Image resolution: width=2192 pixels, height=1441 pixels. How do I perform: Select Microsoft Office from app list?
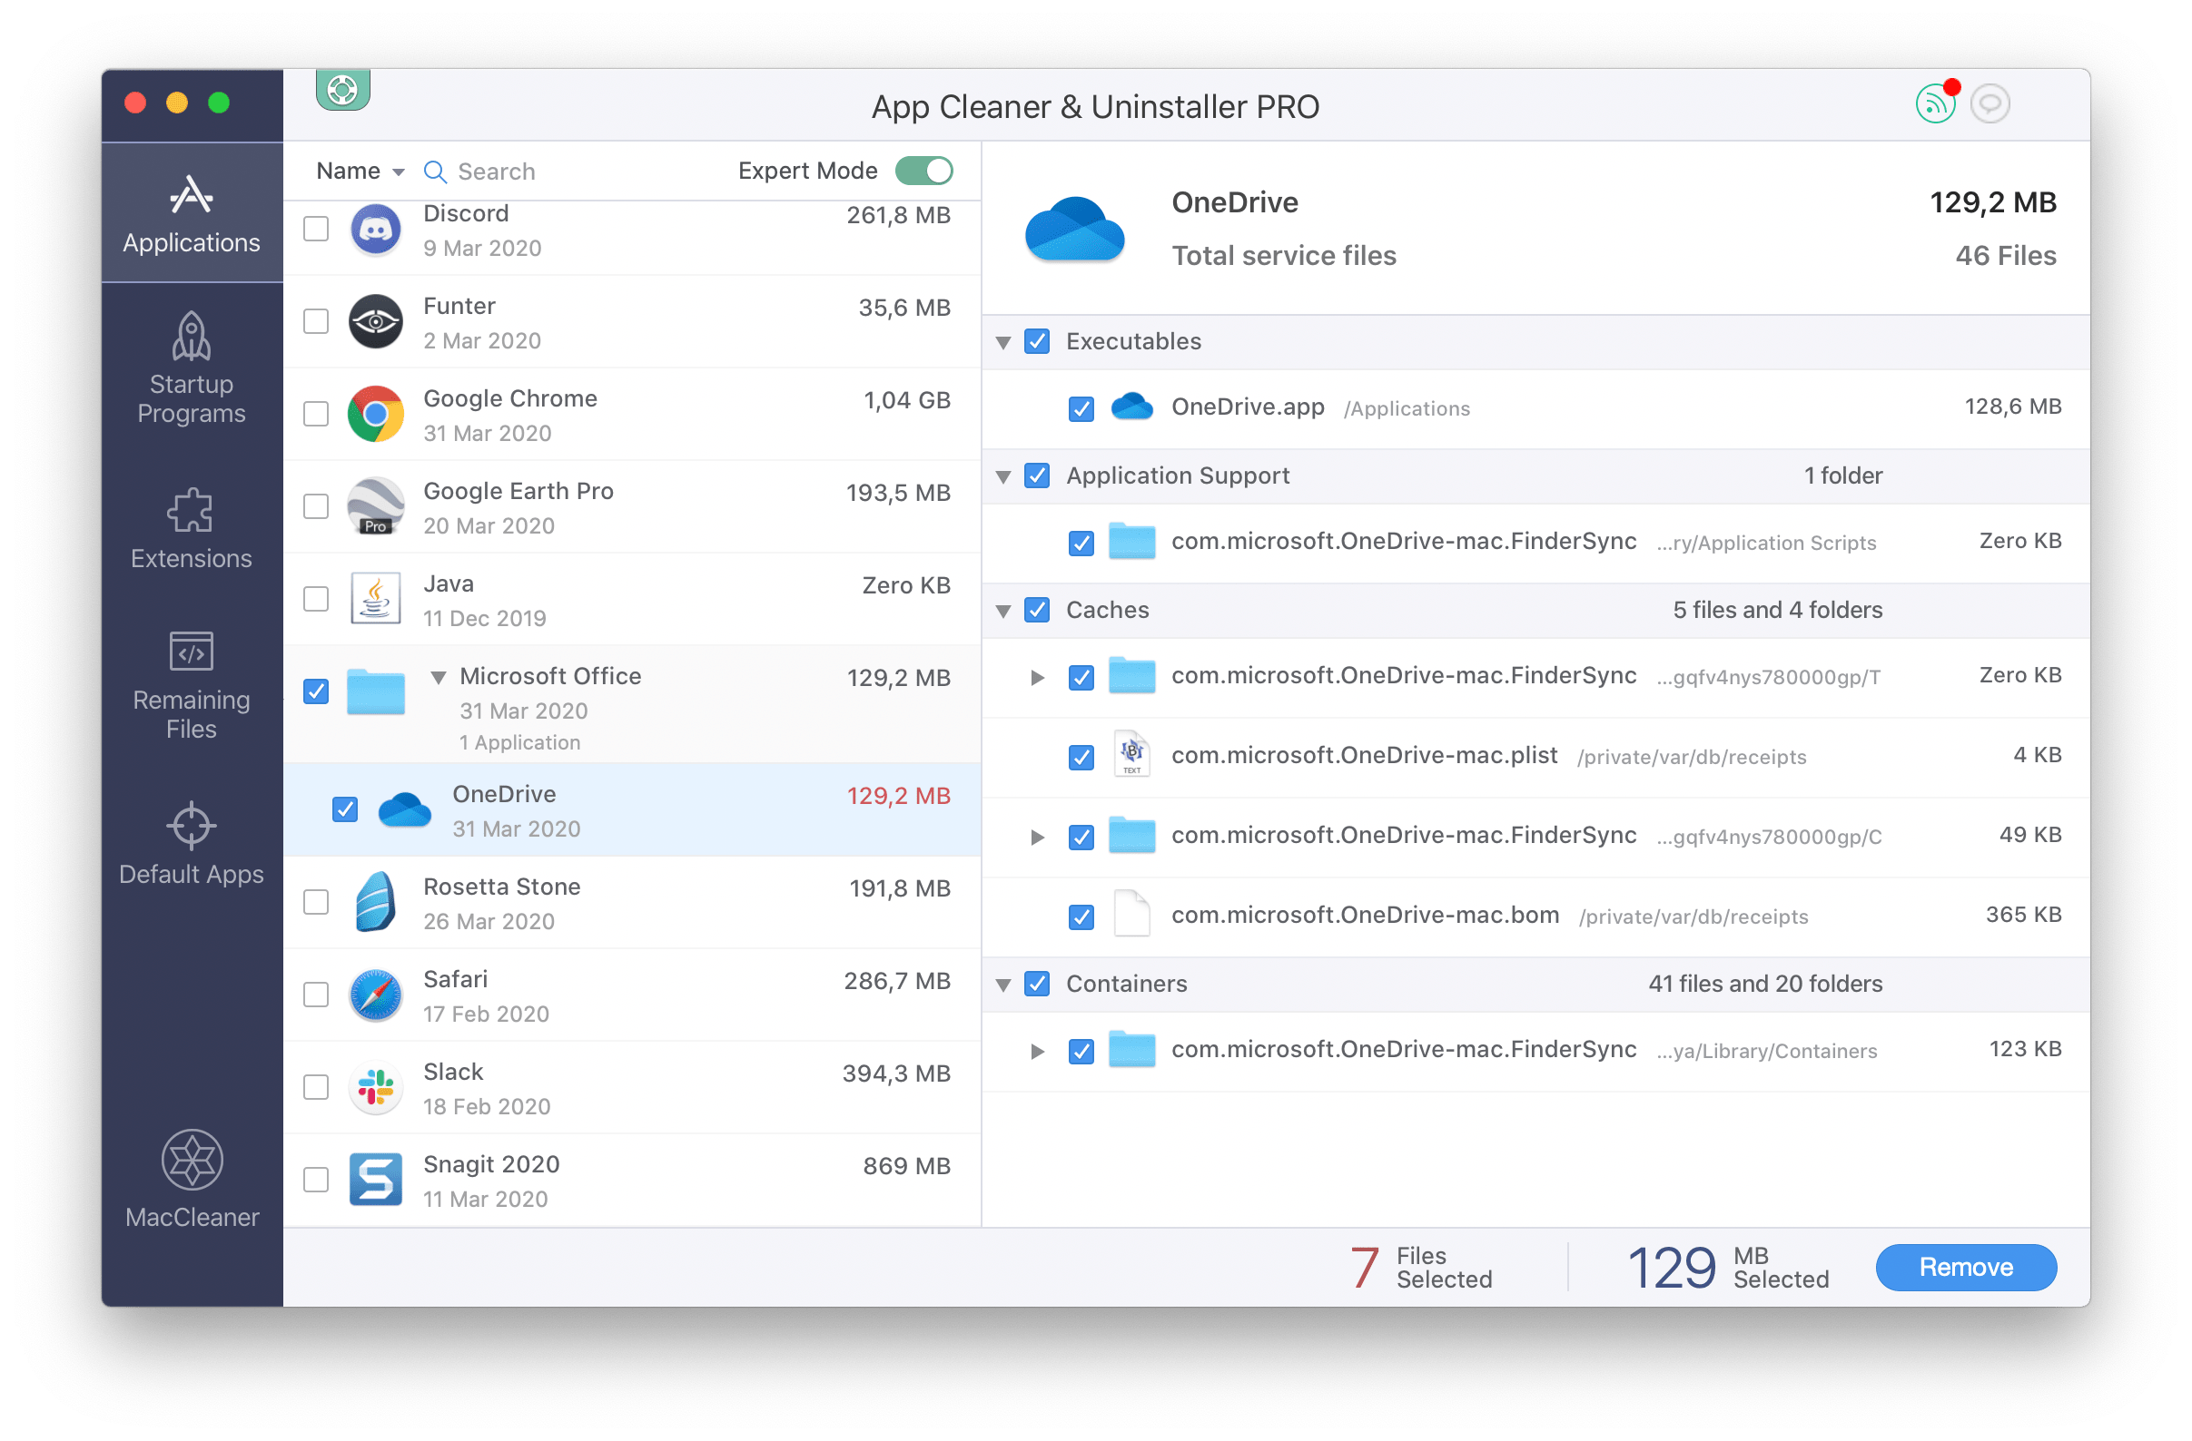(550, 674)
